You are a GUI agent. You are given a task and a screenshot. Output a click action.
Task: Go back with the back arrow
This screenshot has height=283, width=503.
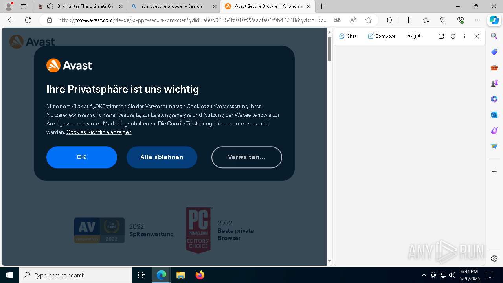pos(11,20)
